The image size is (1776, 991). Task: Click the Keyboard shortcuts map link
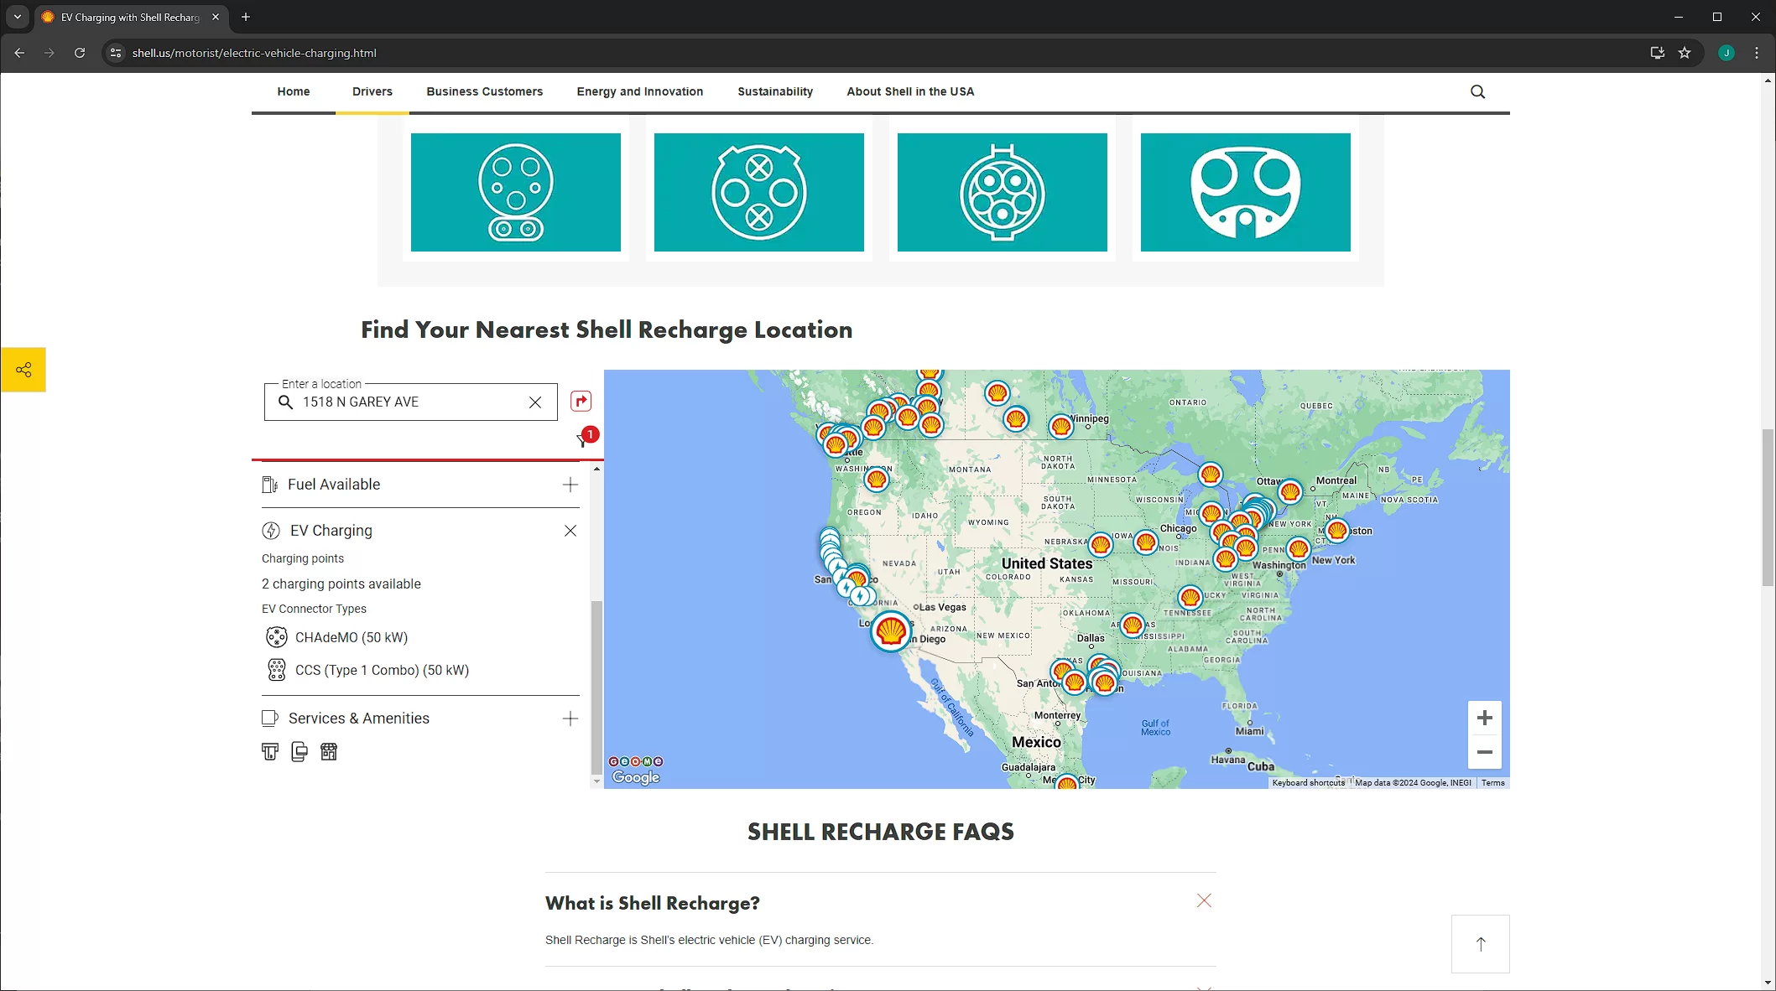coord(1308,783)
